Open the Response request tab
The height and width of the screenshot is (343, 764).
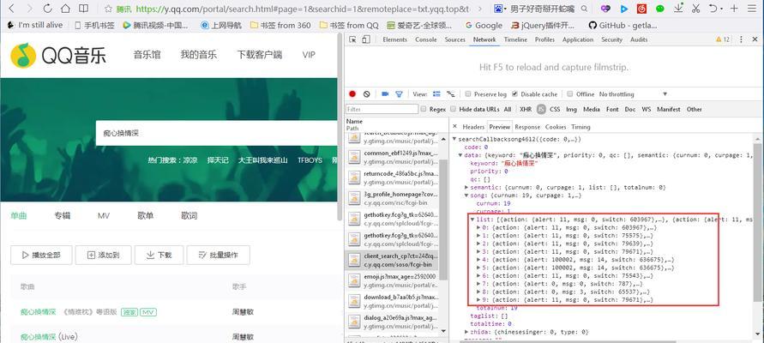527,127
